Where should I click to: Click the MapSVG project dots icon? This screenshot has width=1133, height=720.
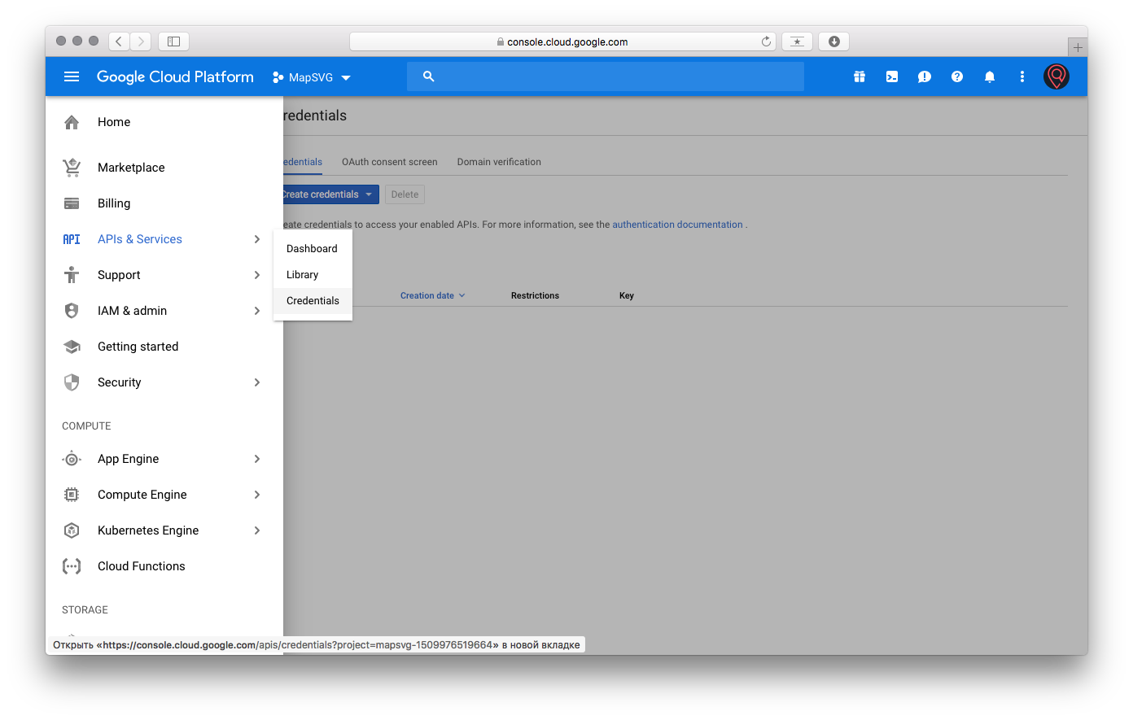click(x=278, y=77)
